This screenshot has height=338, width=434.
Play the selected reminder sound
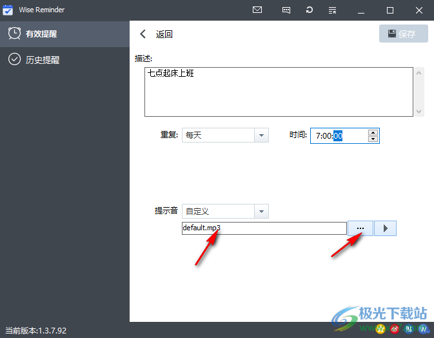pos(385,228)
